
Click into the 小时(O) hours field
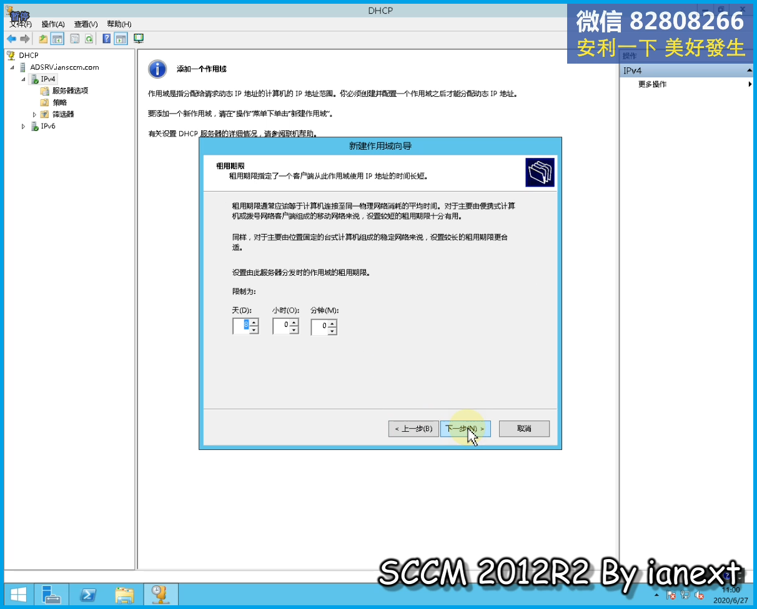(x=282, y=326)
